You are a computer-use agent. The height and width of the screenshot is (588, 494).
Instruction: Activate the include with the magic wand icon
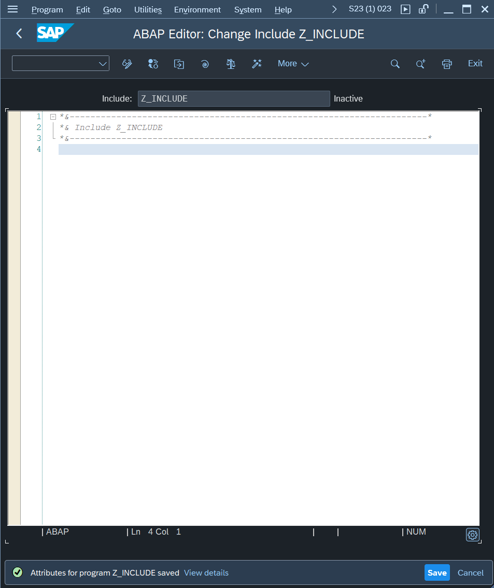click(257, 63)
